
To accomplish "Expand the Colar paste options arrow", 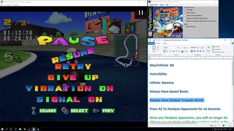I will point(154,52).
